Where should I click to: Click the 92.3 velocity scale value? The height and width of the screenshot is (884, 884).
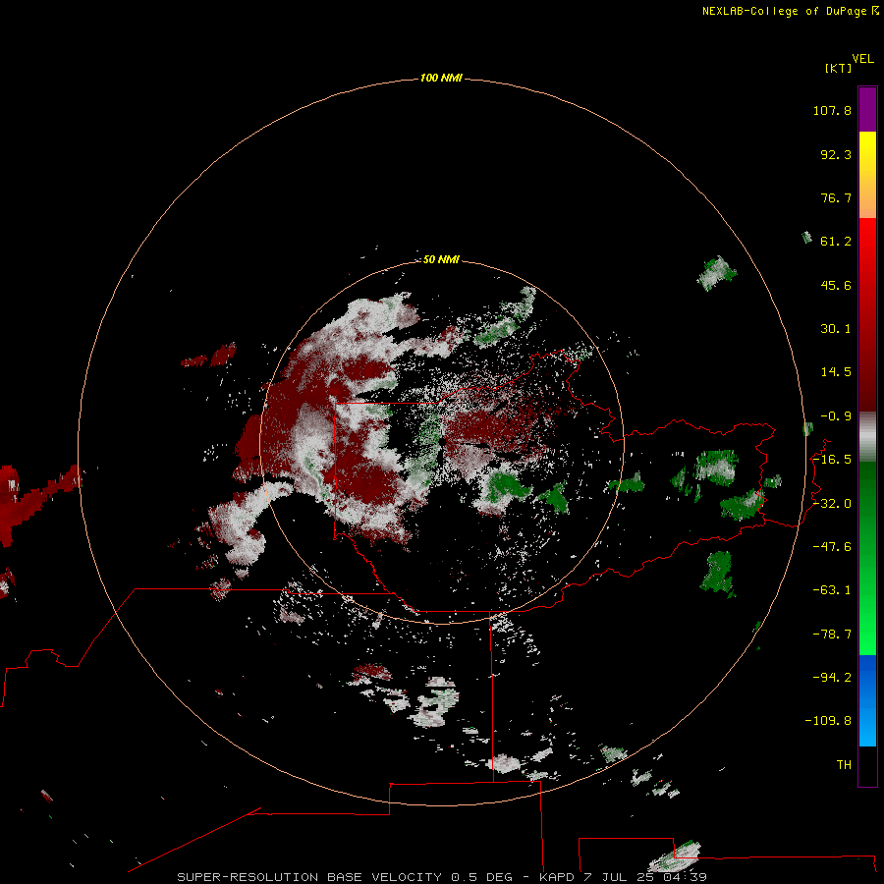point(836,154)
